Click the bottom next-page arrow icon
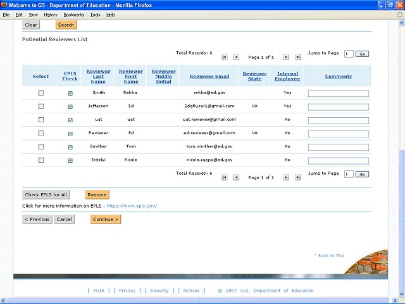The height and width of the screenshot is (304, 405). click(286, 178)
